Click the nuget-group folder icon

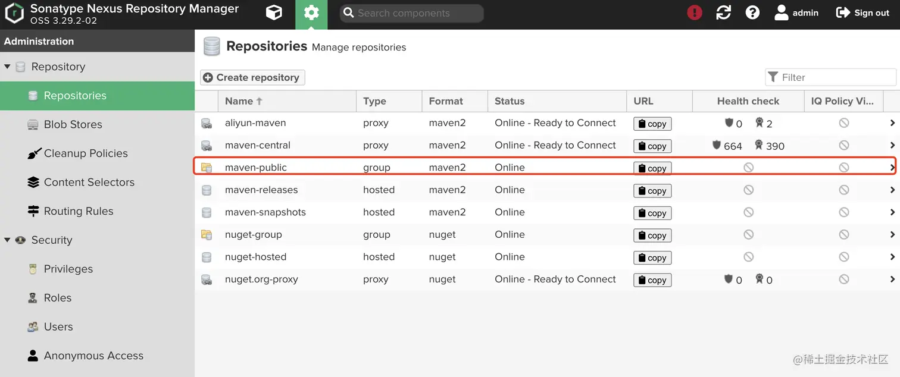click(207, 235)
